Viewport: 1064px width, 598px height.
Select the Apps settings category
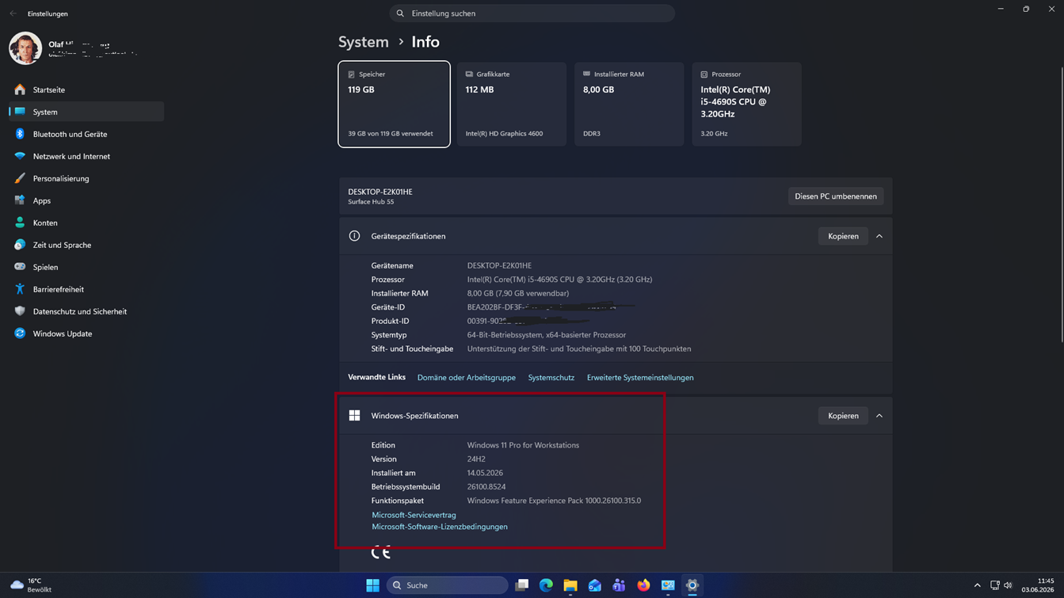tap(86, 200)
